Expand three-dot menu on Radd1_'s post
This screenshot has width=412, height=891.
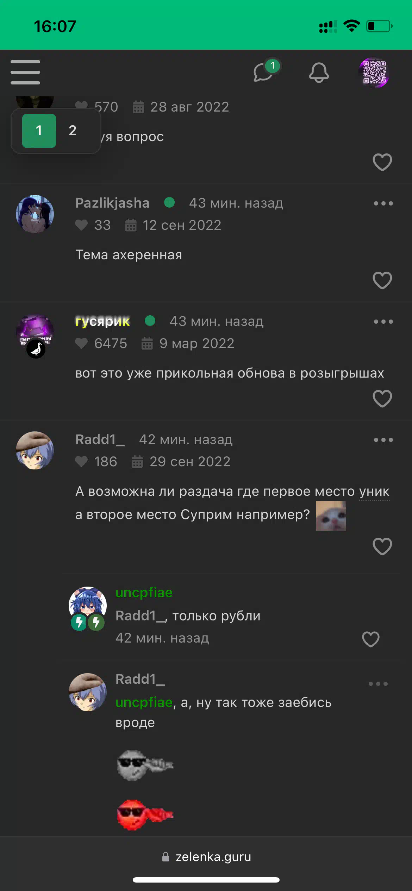(383, 440)
